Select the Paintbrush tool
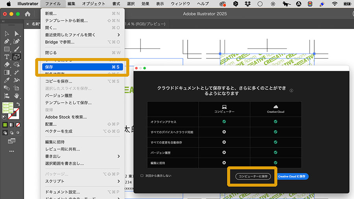Screen dimensions: 354x199 (17, 49)
